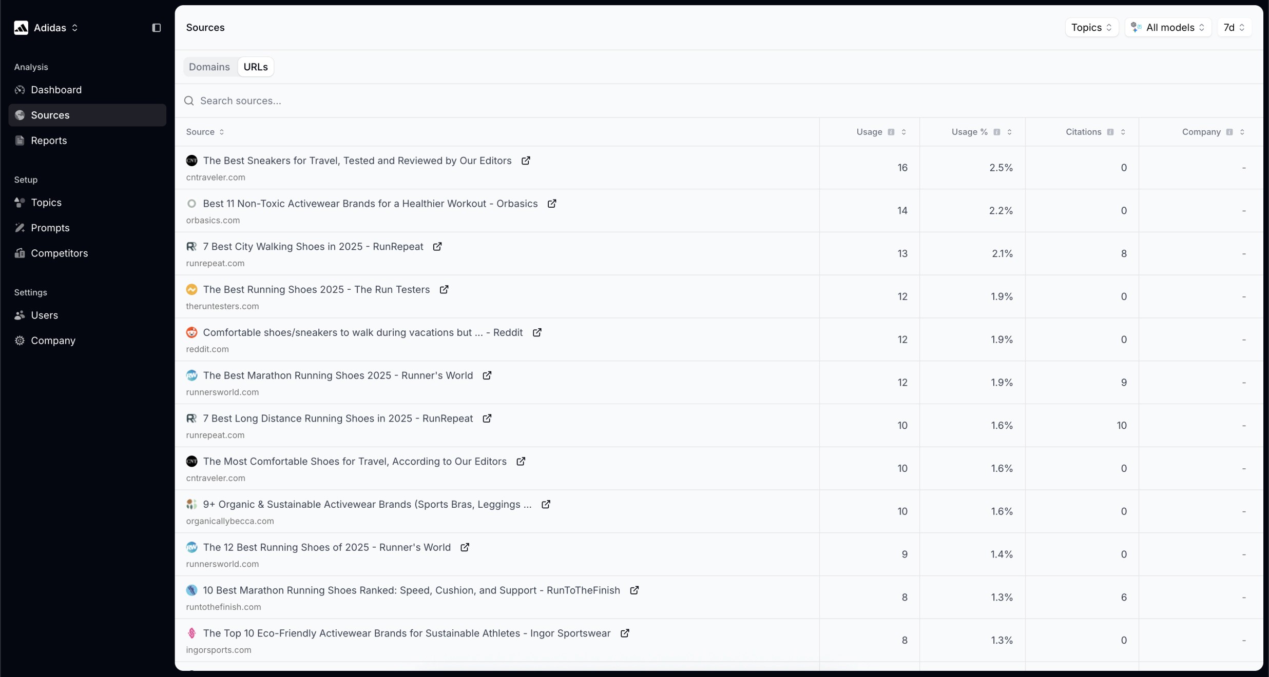The height and width of the screenshot is (677, 1269).
Task: Click the theruntesters.com domain text
Action: 222,306
